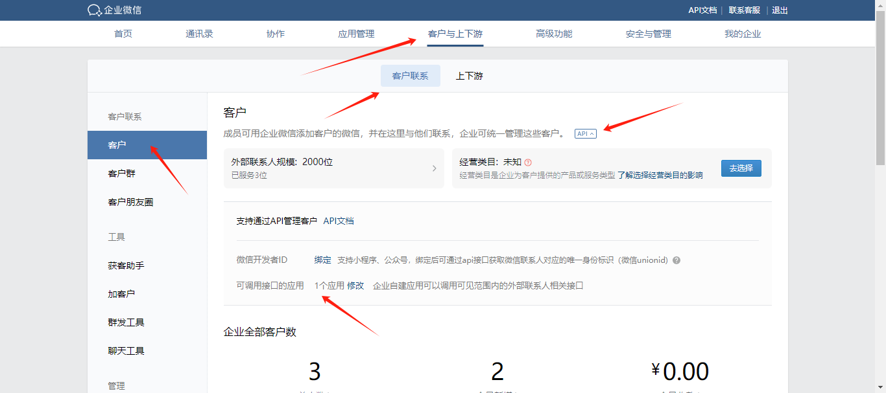Select the 客户与上下游 tab

click(x=455, y=34)
